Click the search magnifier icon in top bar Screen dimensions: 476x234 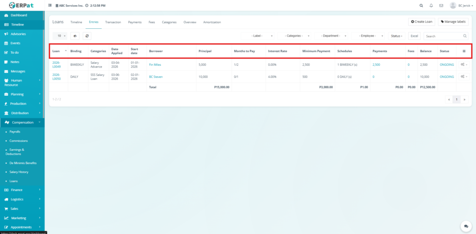(x=421, y=6)
